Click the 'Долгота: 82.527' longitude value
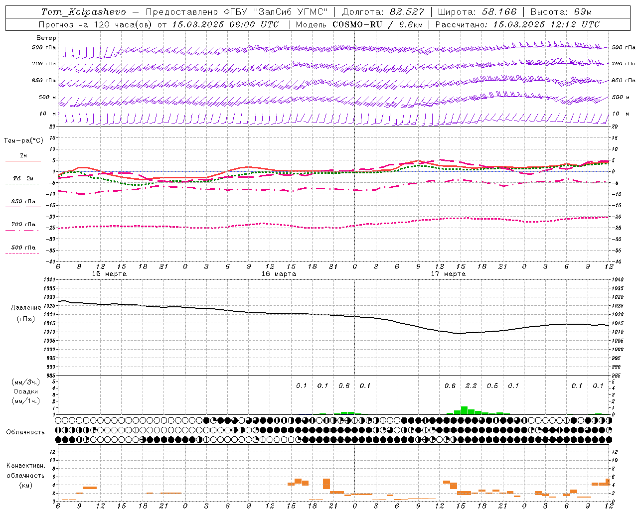 (383, 12)
